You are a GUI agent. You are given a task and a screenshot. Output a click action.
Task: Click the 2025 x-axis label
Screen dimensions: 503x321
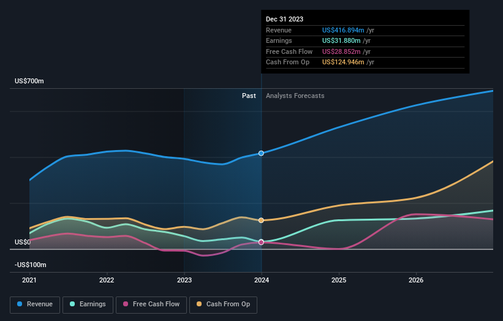339,281
